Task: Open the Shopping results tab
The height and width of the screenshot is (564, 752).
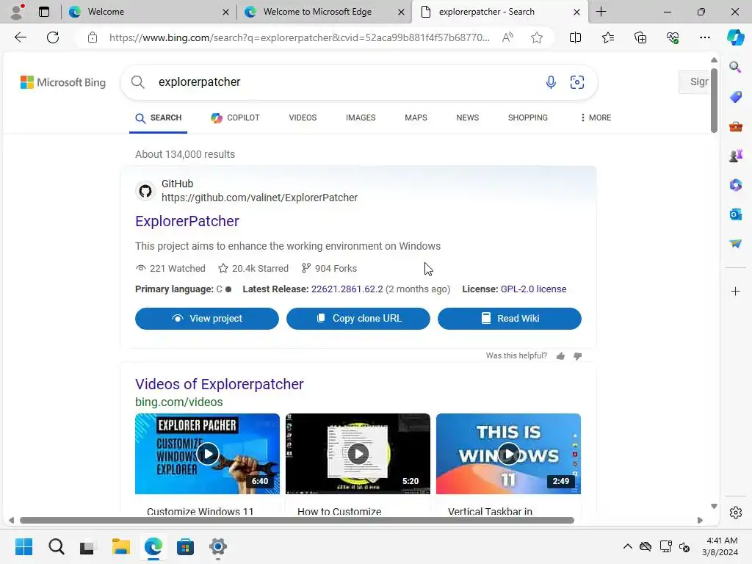Action: coord(527,117)
